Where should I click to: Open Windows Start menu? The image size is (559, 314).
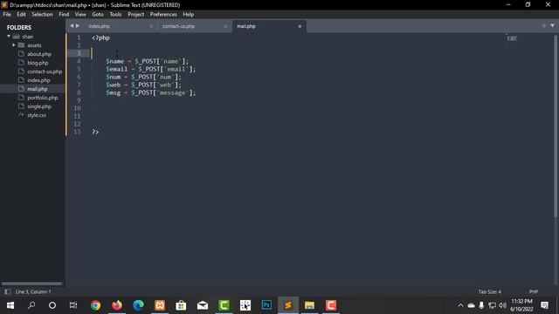(x=10, y=305)
